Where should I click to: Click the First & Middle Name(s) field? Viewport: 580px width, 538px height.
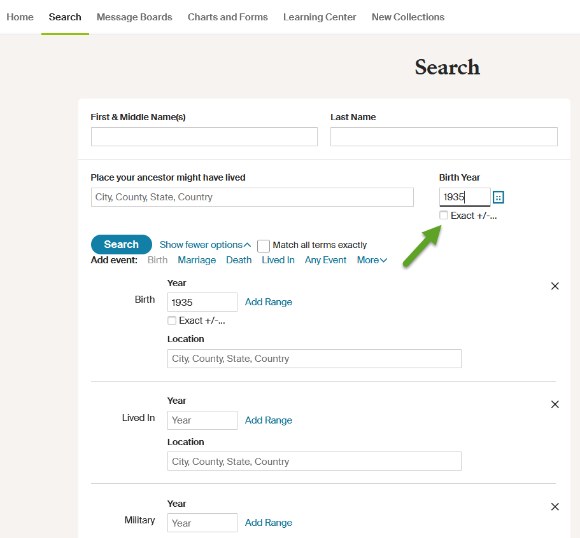pos(204,137)
